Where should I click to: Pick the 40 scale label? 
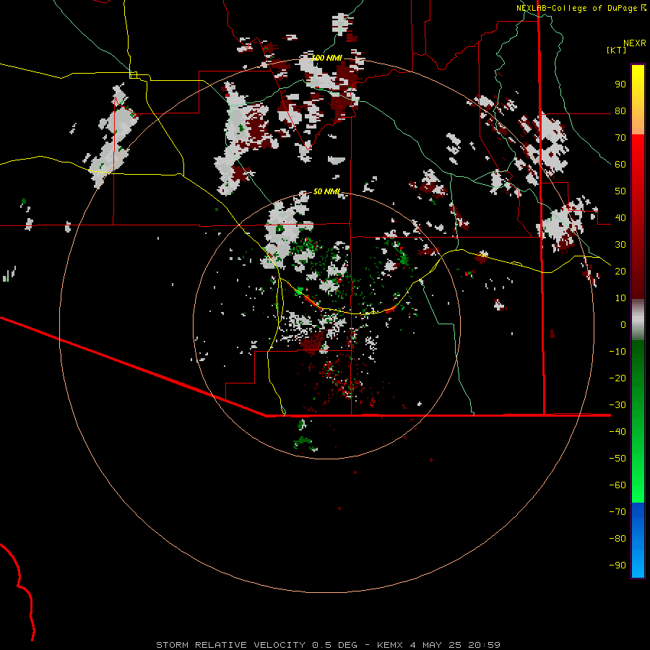[x=620, y=218]
